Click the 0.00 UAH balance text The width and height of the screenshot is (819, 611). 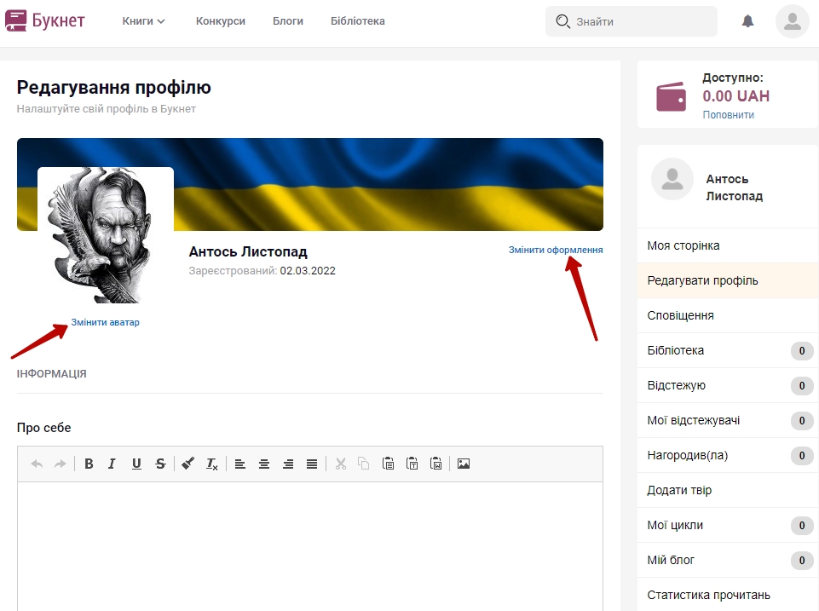click(736, 96)
